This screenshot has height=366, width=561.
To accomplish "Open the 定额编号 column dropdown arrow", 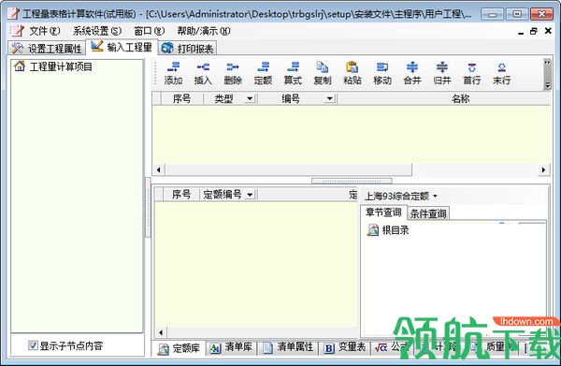I will (x=250, y=195).
